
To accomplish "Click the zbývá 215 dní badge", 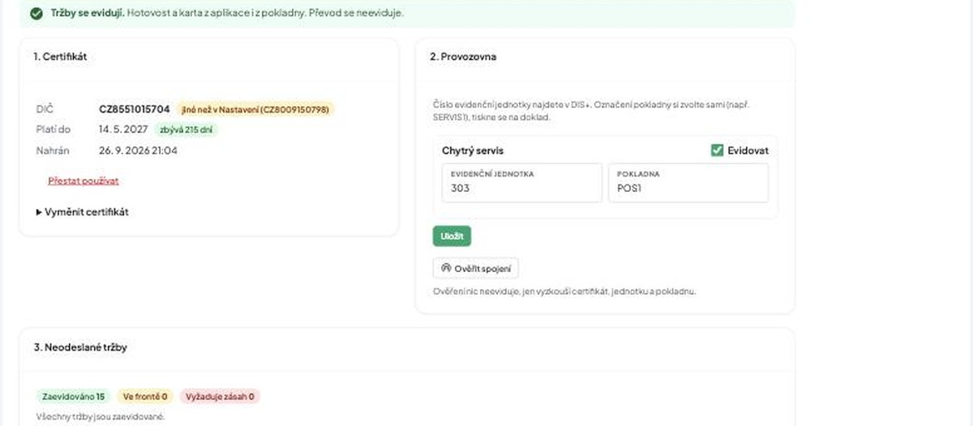I will tap(188, 129).
